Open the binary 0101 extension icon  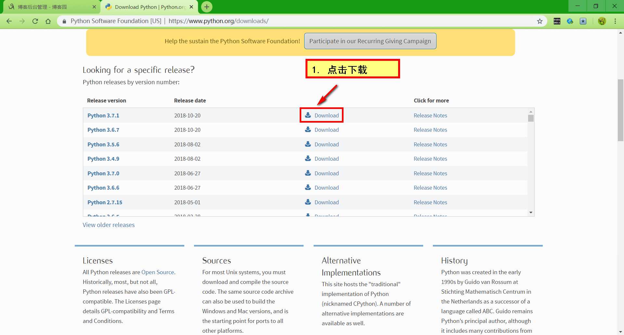pos(557,21)
